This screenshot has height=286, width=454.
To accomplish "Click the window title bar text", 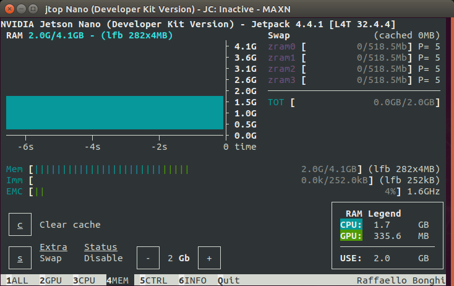I will 168,9.
